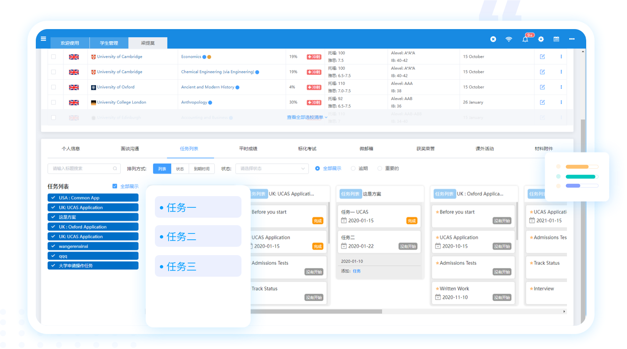Image resolution: width=627 pixels, height=349 pixels.
Task: Click the circled X icon in header
Action: [x=493, y=39]
